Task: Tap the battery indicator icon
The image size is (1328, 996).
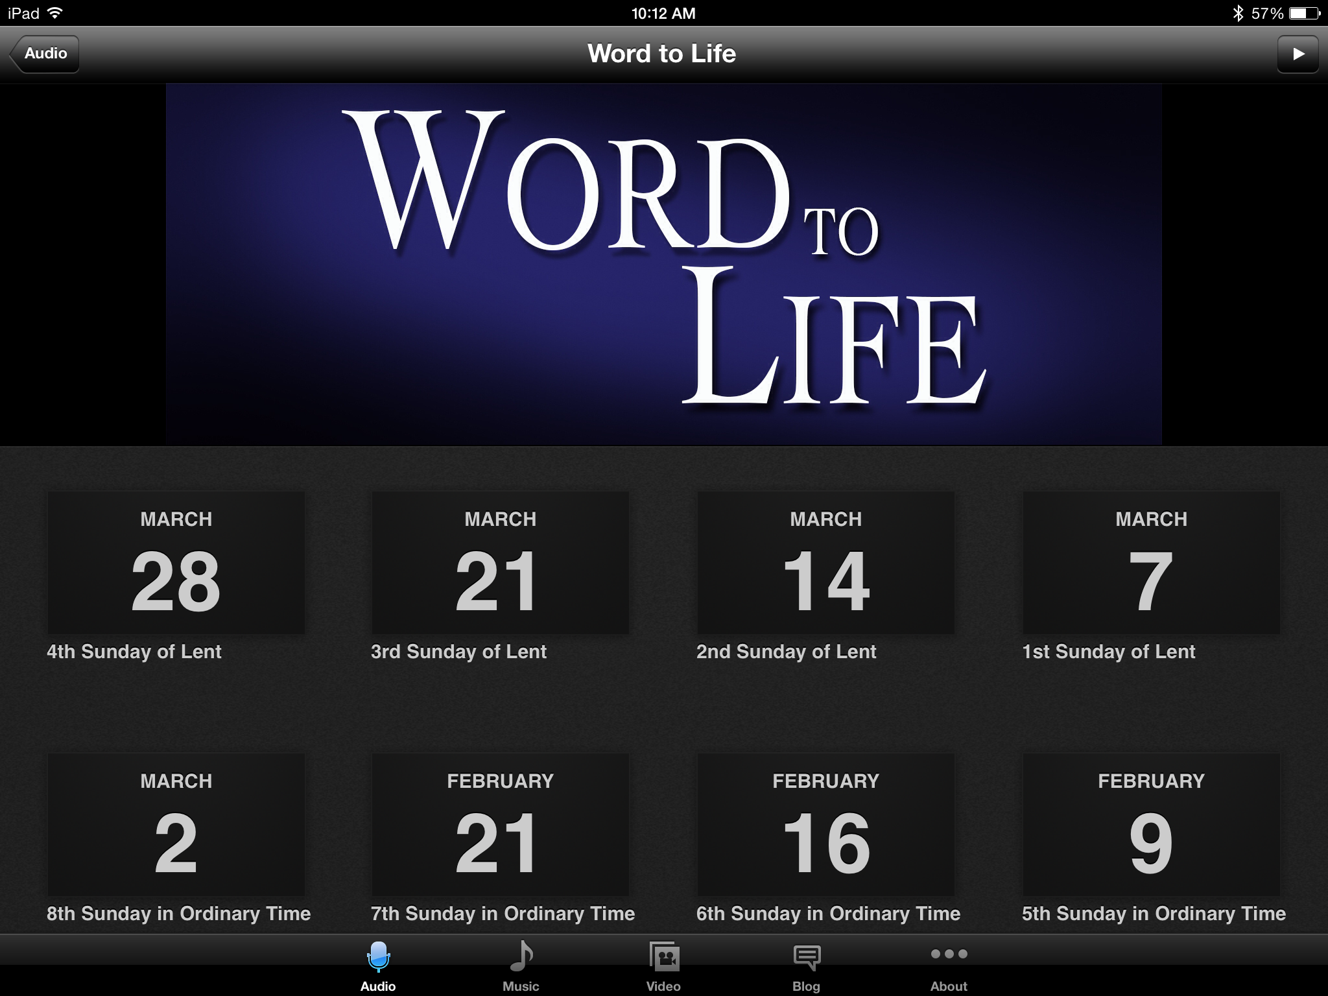Action: (x=1304, y=13)
